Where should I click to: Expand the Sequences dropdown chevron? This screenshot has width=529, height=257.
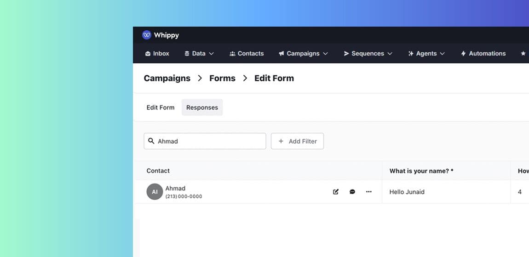point(390,54)
